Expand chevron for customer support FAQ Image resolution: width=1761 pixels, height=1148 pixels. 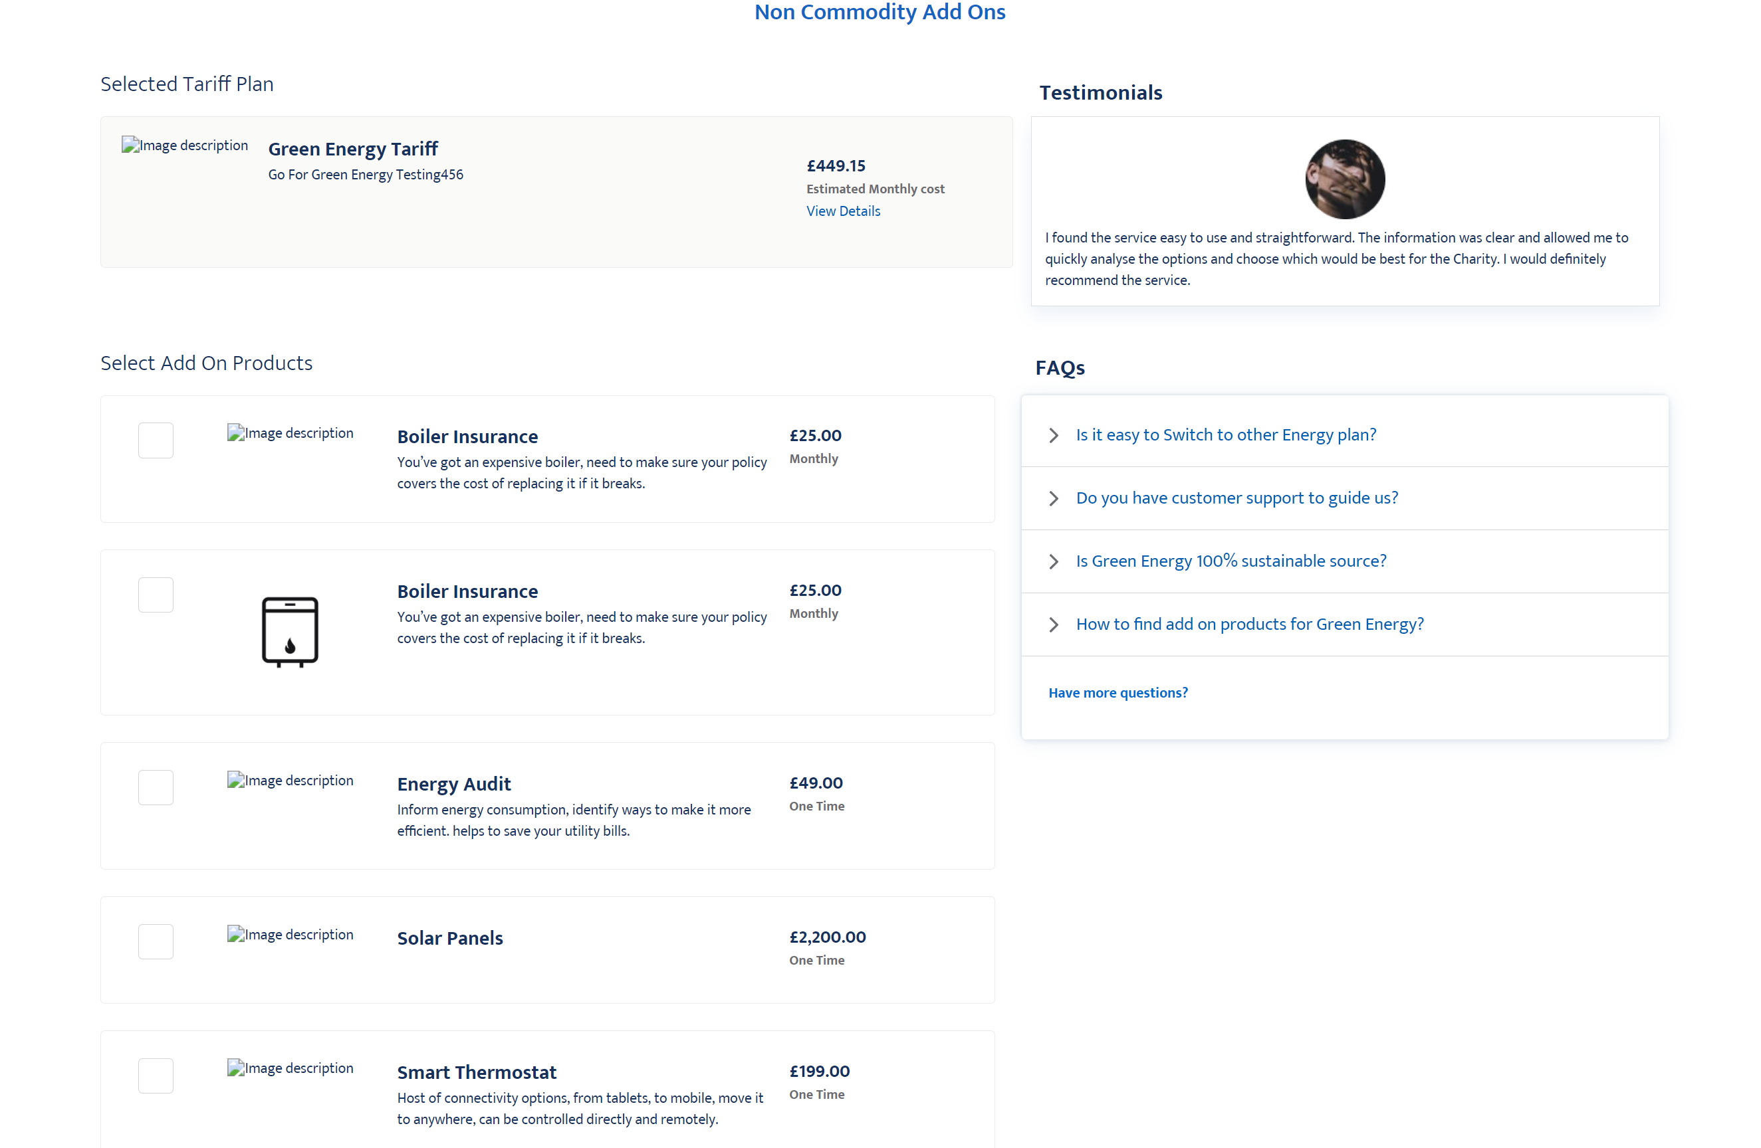pos(1054,499)
